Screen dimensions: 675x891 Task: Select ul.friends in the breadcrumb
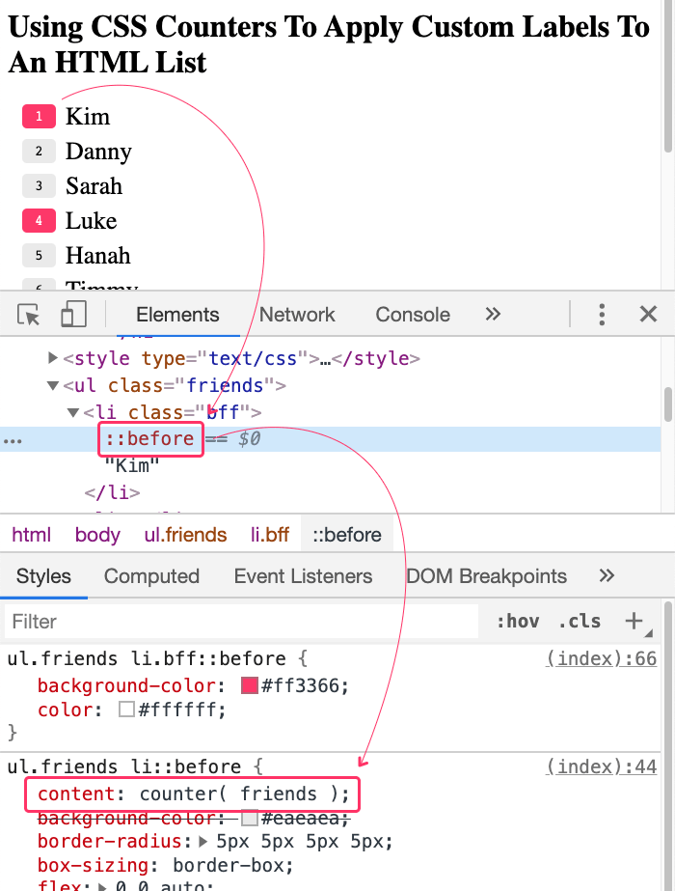(185, 535)
